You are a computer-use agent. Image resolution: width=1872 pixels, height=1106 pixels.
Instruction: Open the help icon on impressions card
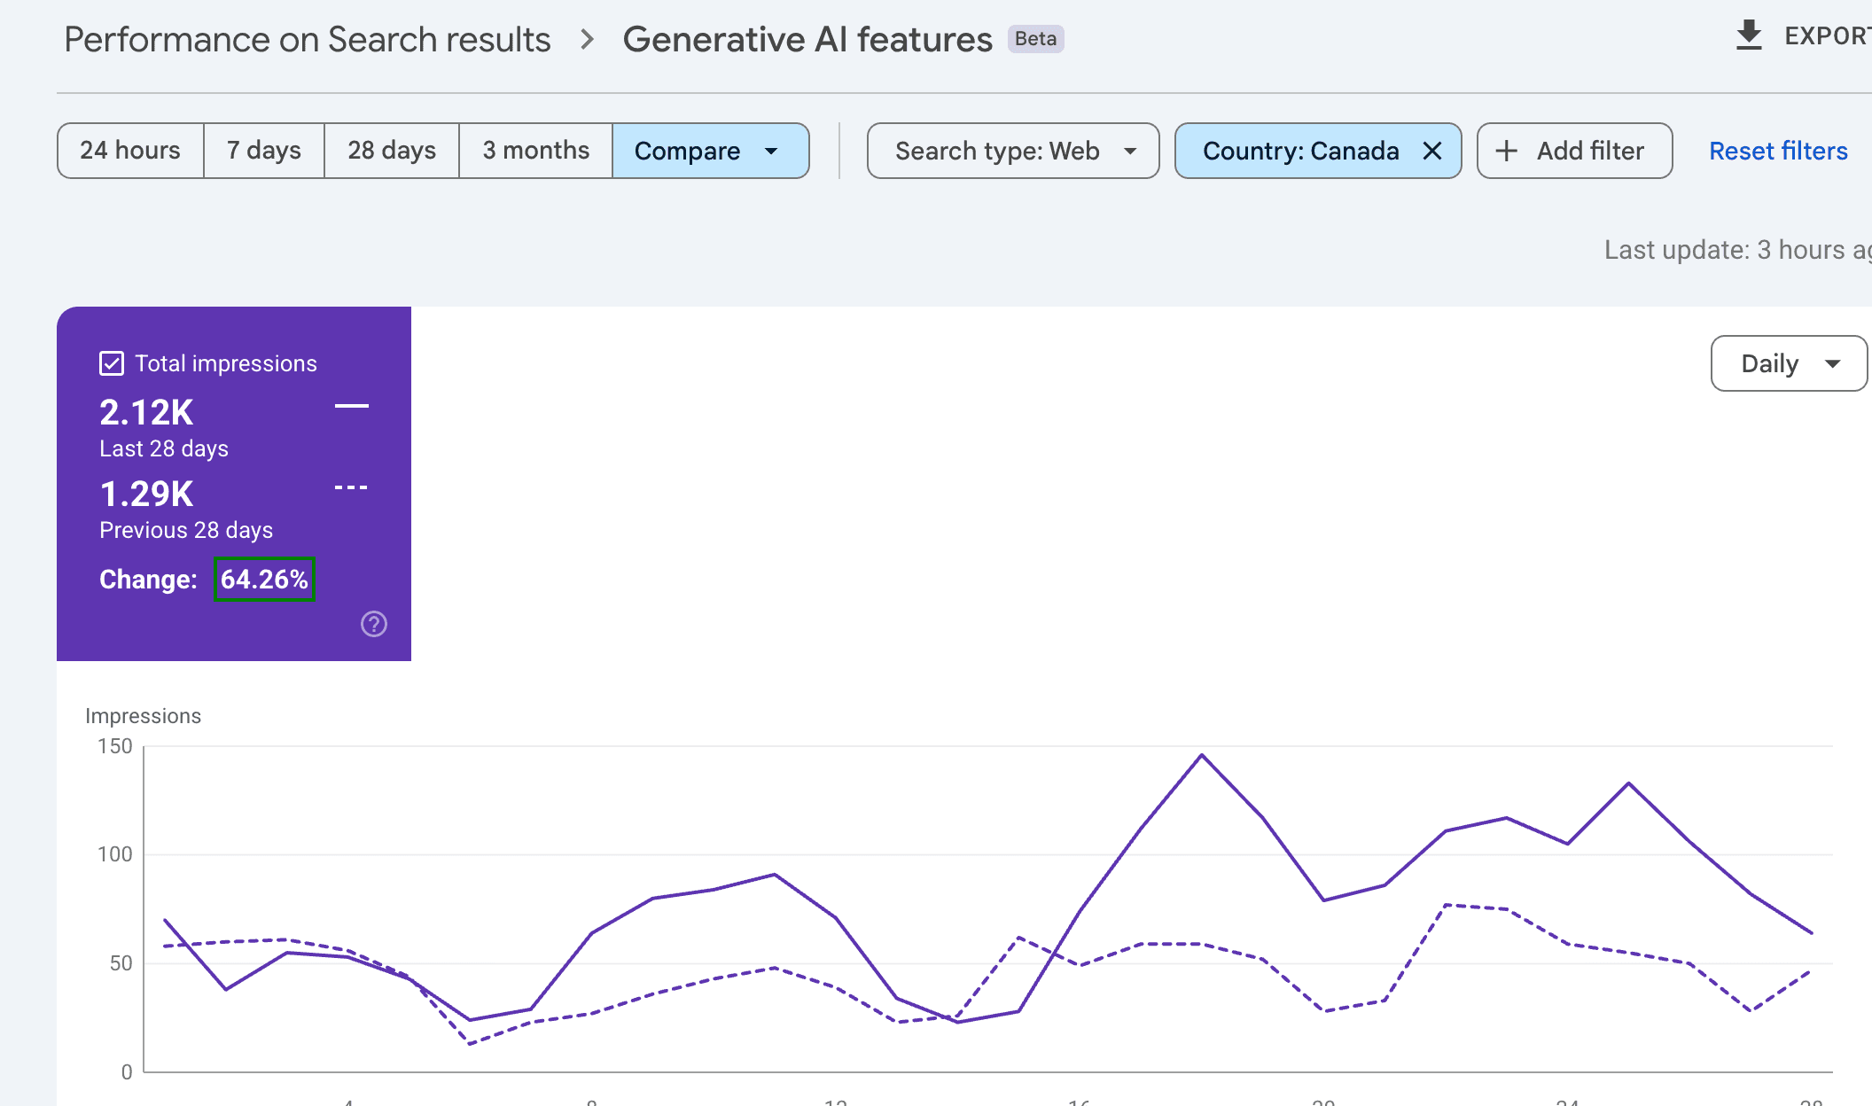[x=374, y=625]
